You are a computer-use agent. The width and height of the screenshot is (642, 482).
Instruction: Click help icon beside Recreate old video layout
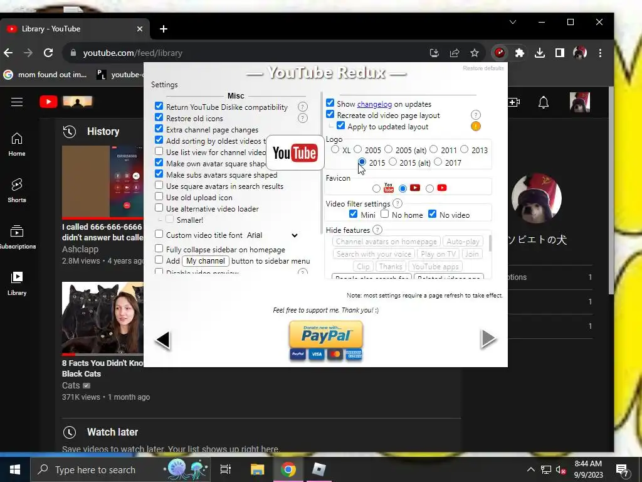tap(475, 115)
